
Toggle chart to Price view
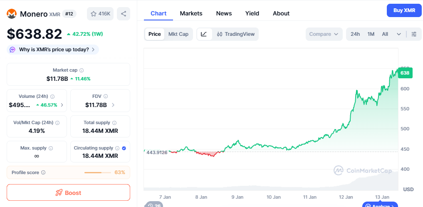(155, 34)
